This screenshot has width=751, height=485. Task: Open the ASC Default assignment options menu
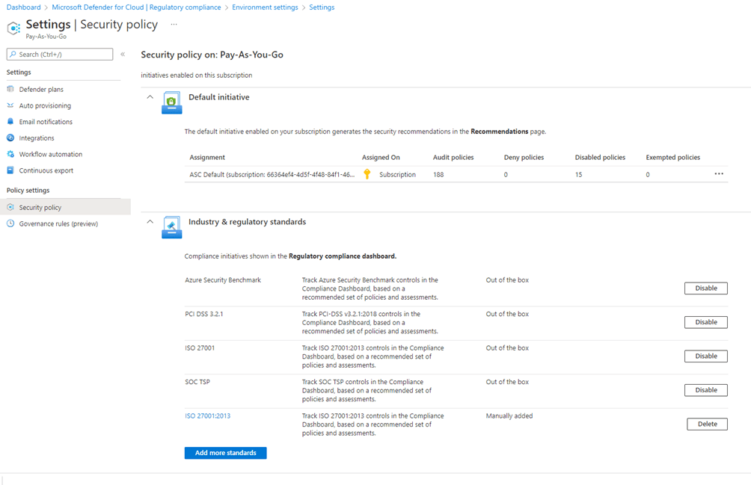coord(719,174)
